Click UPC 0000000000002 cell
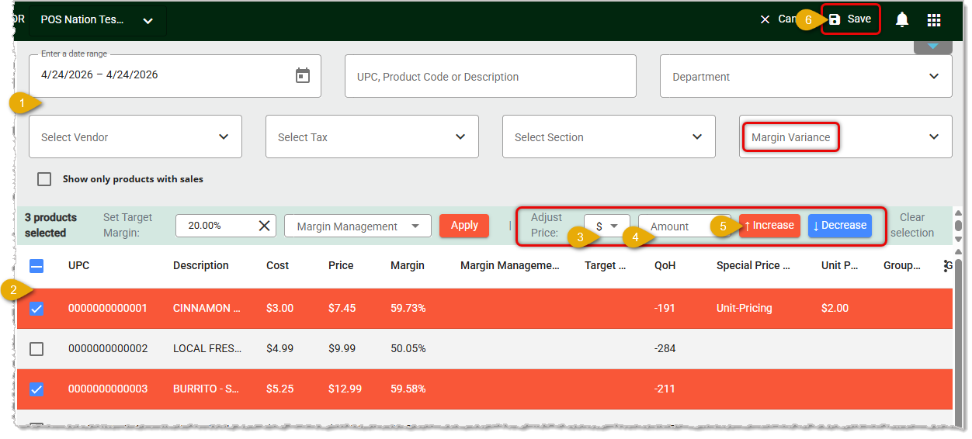The image size is (972, 439). (108, 348)
